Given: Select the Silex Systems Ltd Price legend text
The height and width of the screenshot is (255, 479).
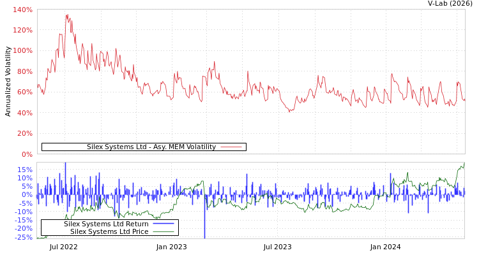Looking at the screenshot, I should click(x=109, y=232).
